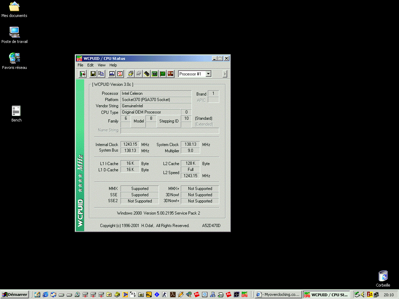Viewport: 399px width, 299px height.
Task: Click the 3DNow! Not Supported status
Action: [200, 195]
